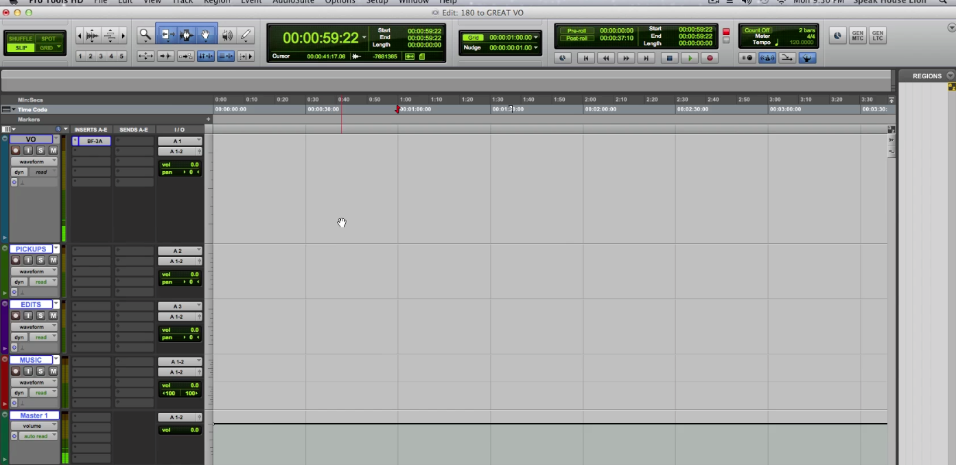Open VO input path A 1 selector

tap(180, 141)
